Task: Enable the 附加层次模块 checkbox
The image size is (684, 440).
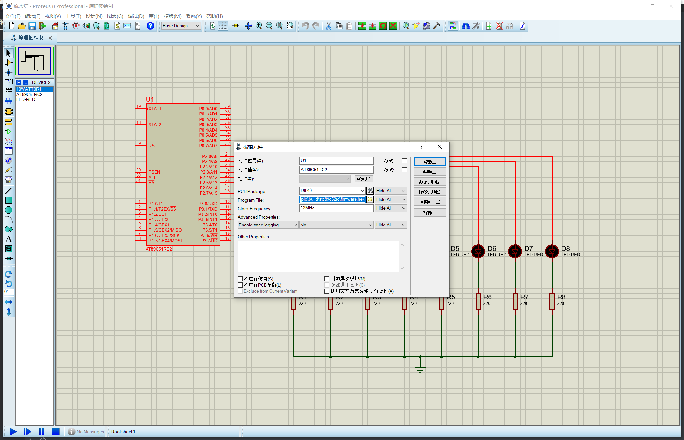Action: point(327,279)
